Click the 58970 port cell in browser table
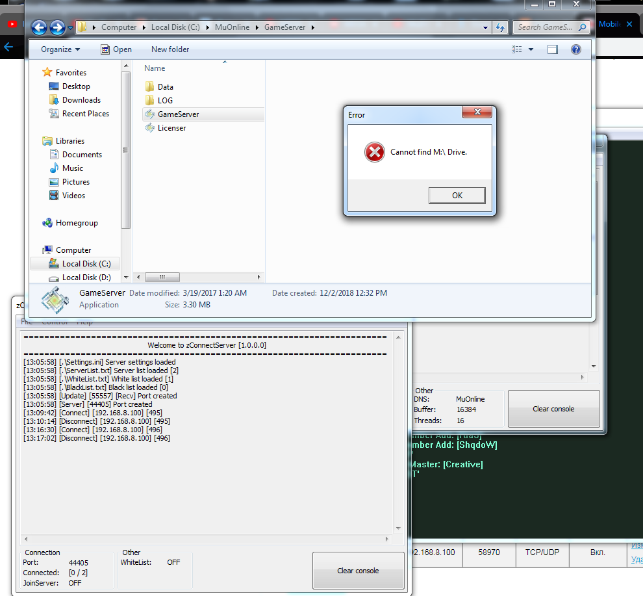Viewport: 643px width, 596px height. 489,552
